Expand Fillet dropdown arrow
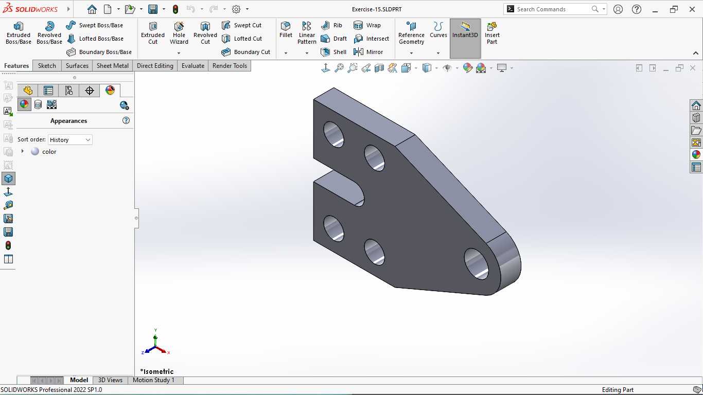Screen dimensions: 703x395 click(286, 53)
